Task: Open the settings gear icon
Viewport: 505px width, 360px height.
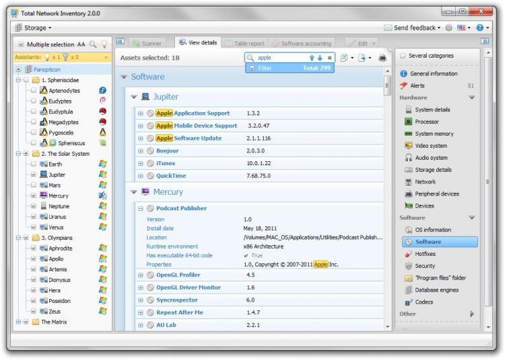Action: click(448, 28)
